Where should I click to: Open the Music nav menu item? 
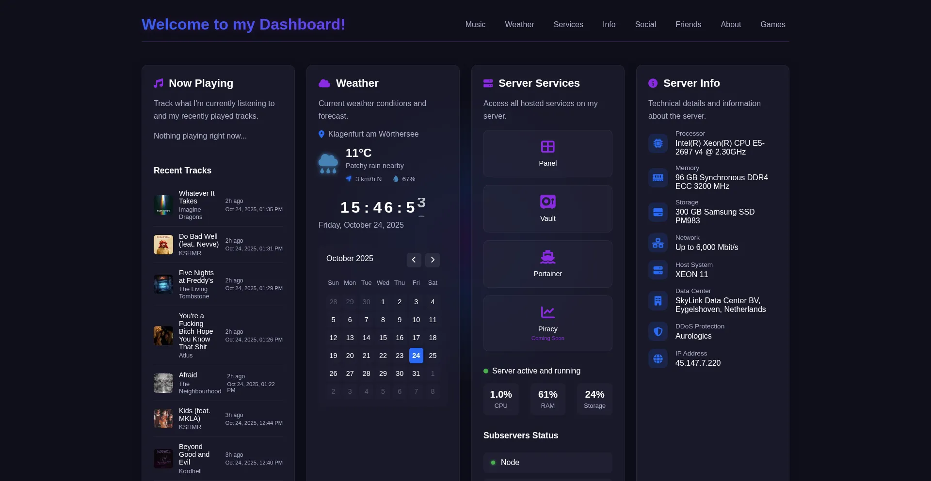pos(475,25)
